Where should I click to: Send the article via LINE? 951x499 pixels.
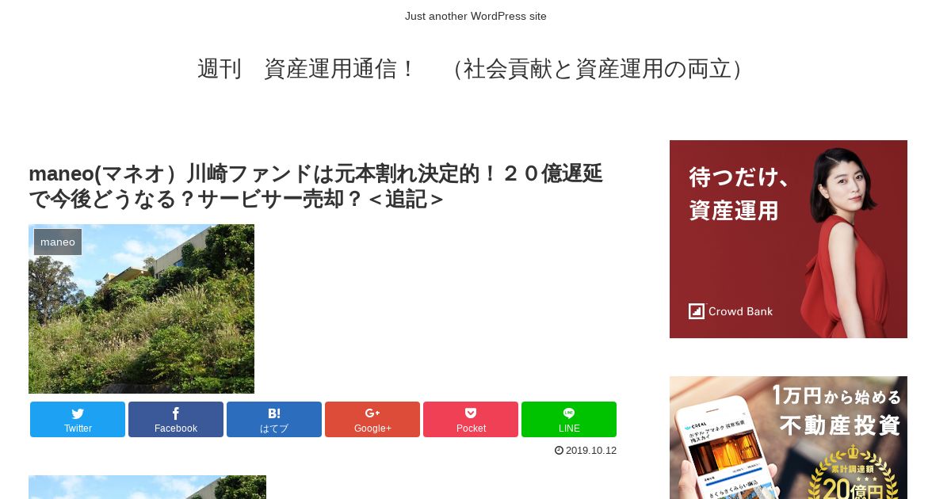pos(569,419)
